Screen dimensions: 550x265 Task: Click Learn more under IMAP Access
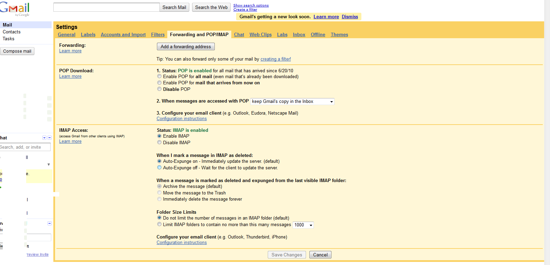point(70,141)
